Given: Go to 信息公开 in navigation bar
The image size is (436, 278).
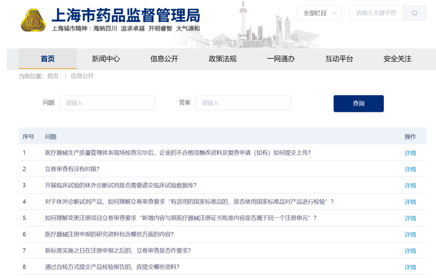Looking at the screenshot, I should [164, 59].
